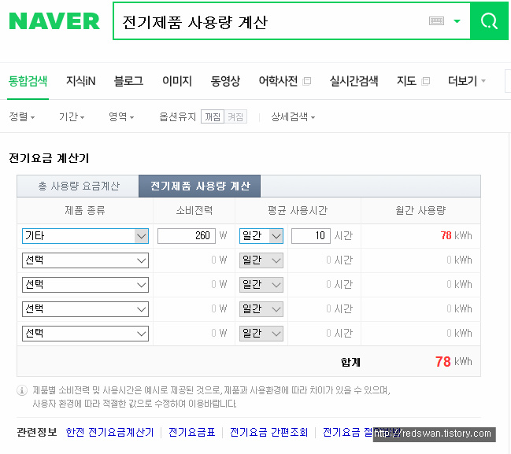Image resolution: width=511 pixels, height=454 pixels.
Task: Click the 제품 종류 column header
Action: click(x=85, y=210)
